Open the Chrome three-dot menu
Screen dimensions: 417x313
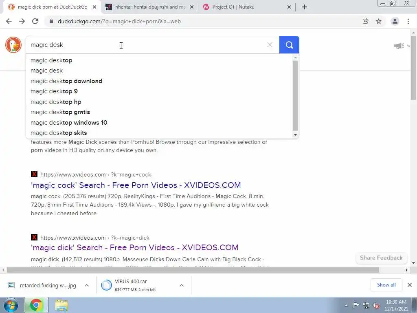pos(408,21)
